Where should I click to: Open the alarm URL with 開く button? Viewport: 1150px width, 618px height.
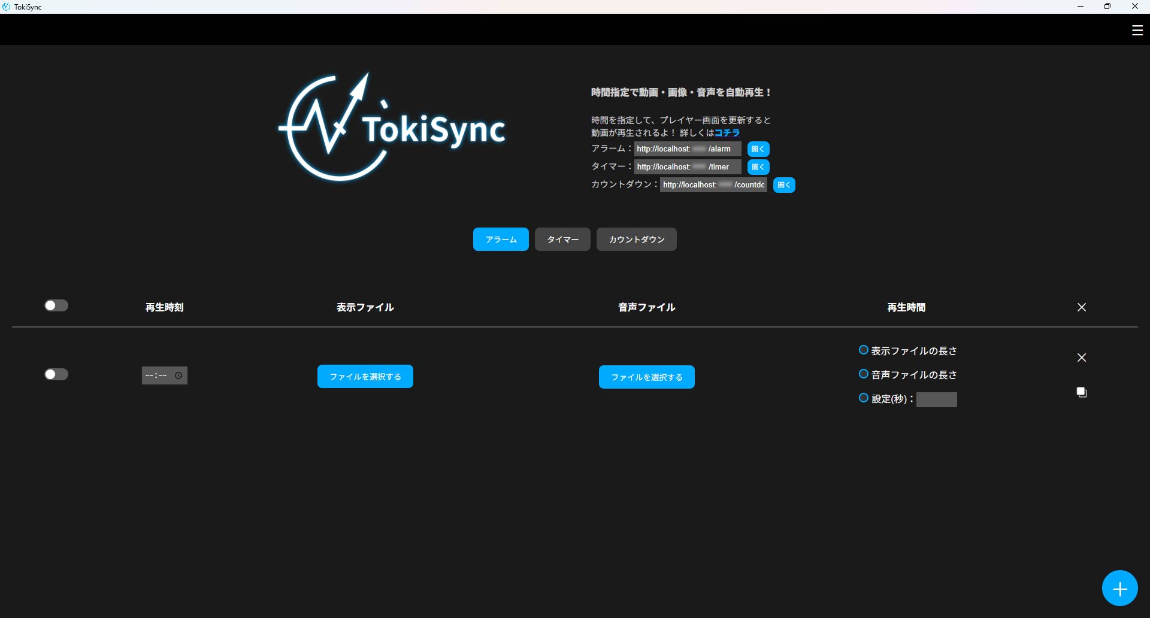758,149
